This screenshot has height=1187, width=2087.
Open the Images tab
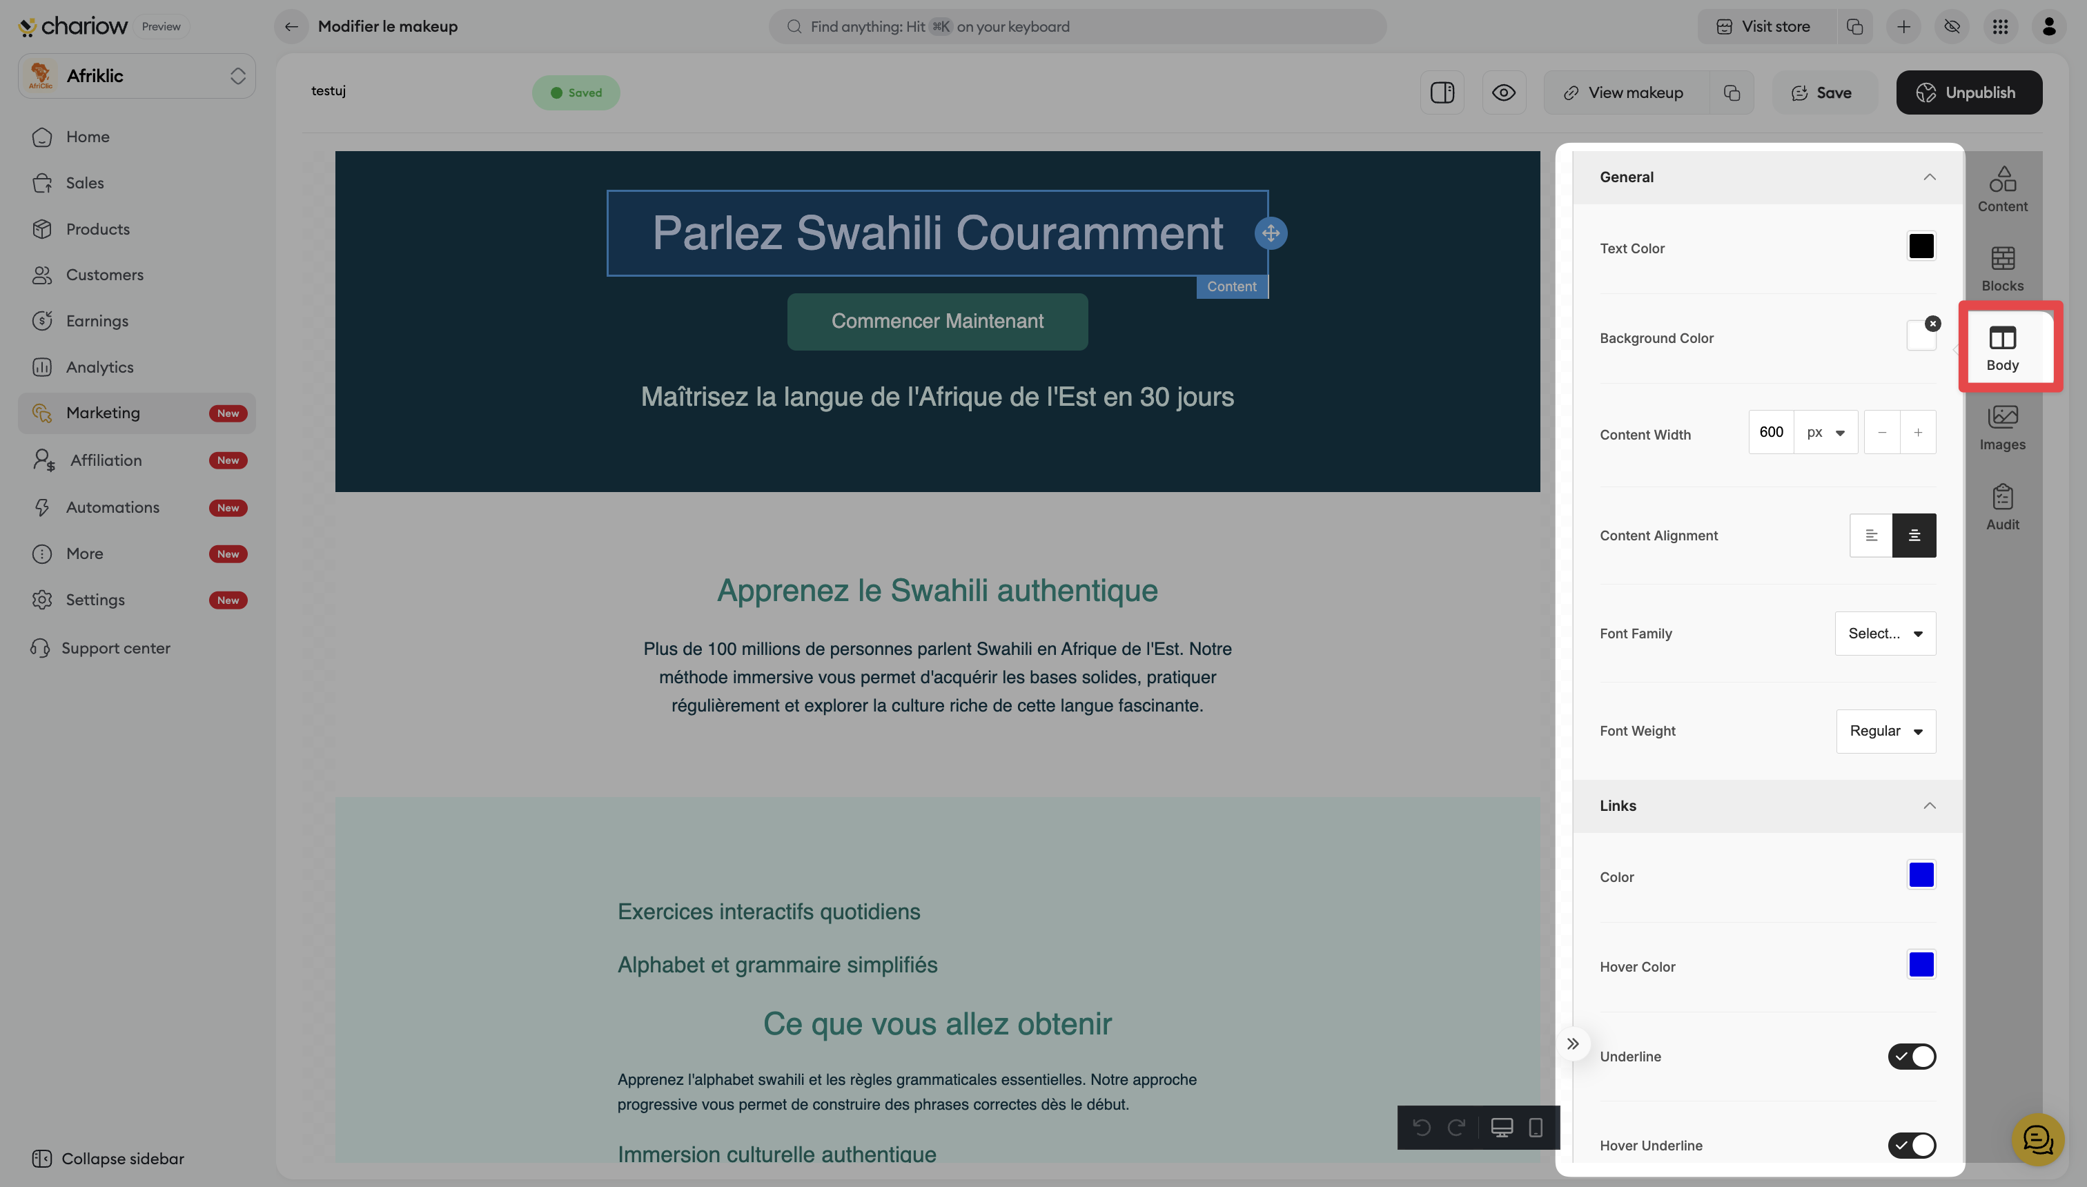(x=2002, y=427)
